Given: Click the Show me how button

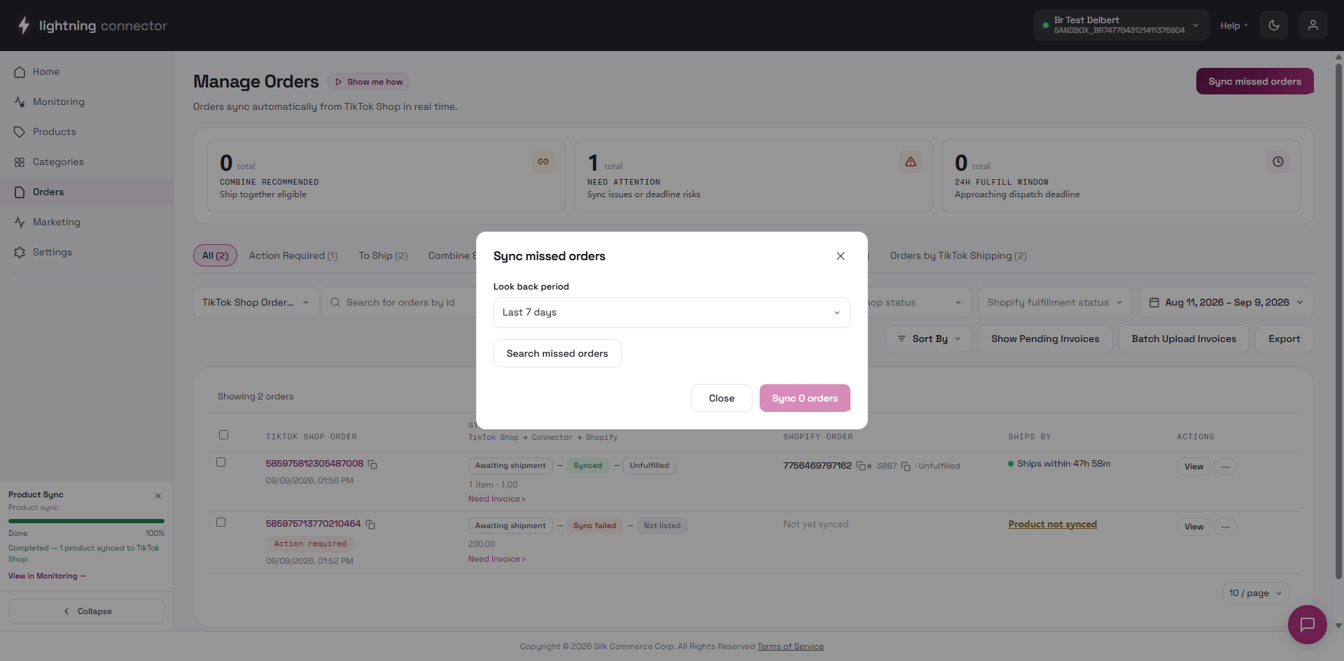Looking at the screenshot, I should 368,82.
